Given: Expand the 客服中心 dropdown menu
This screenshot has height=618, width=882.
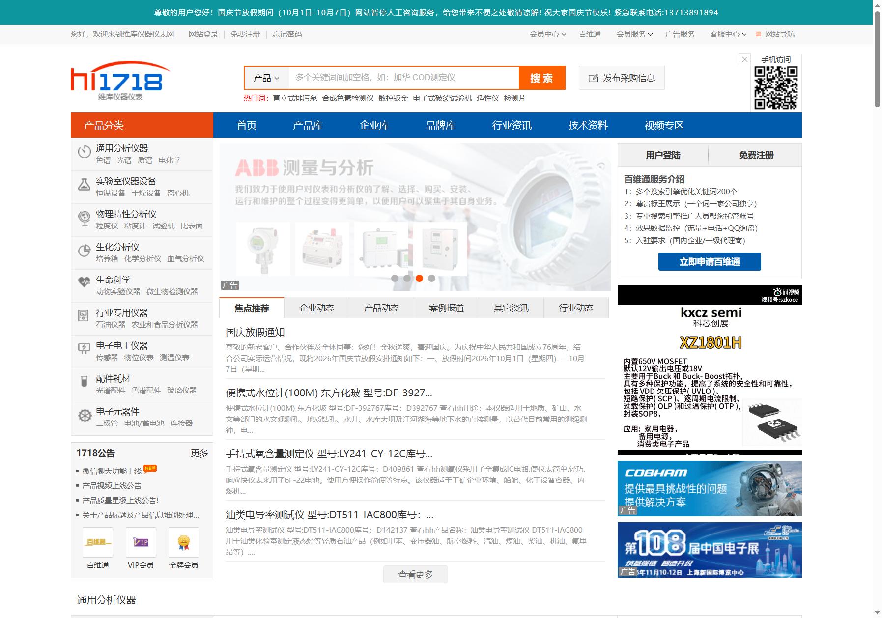Looking at the screenshot, I should pos(728,34).
